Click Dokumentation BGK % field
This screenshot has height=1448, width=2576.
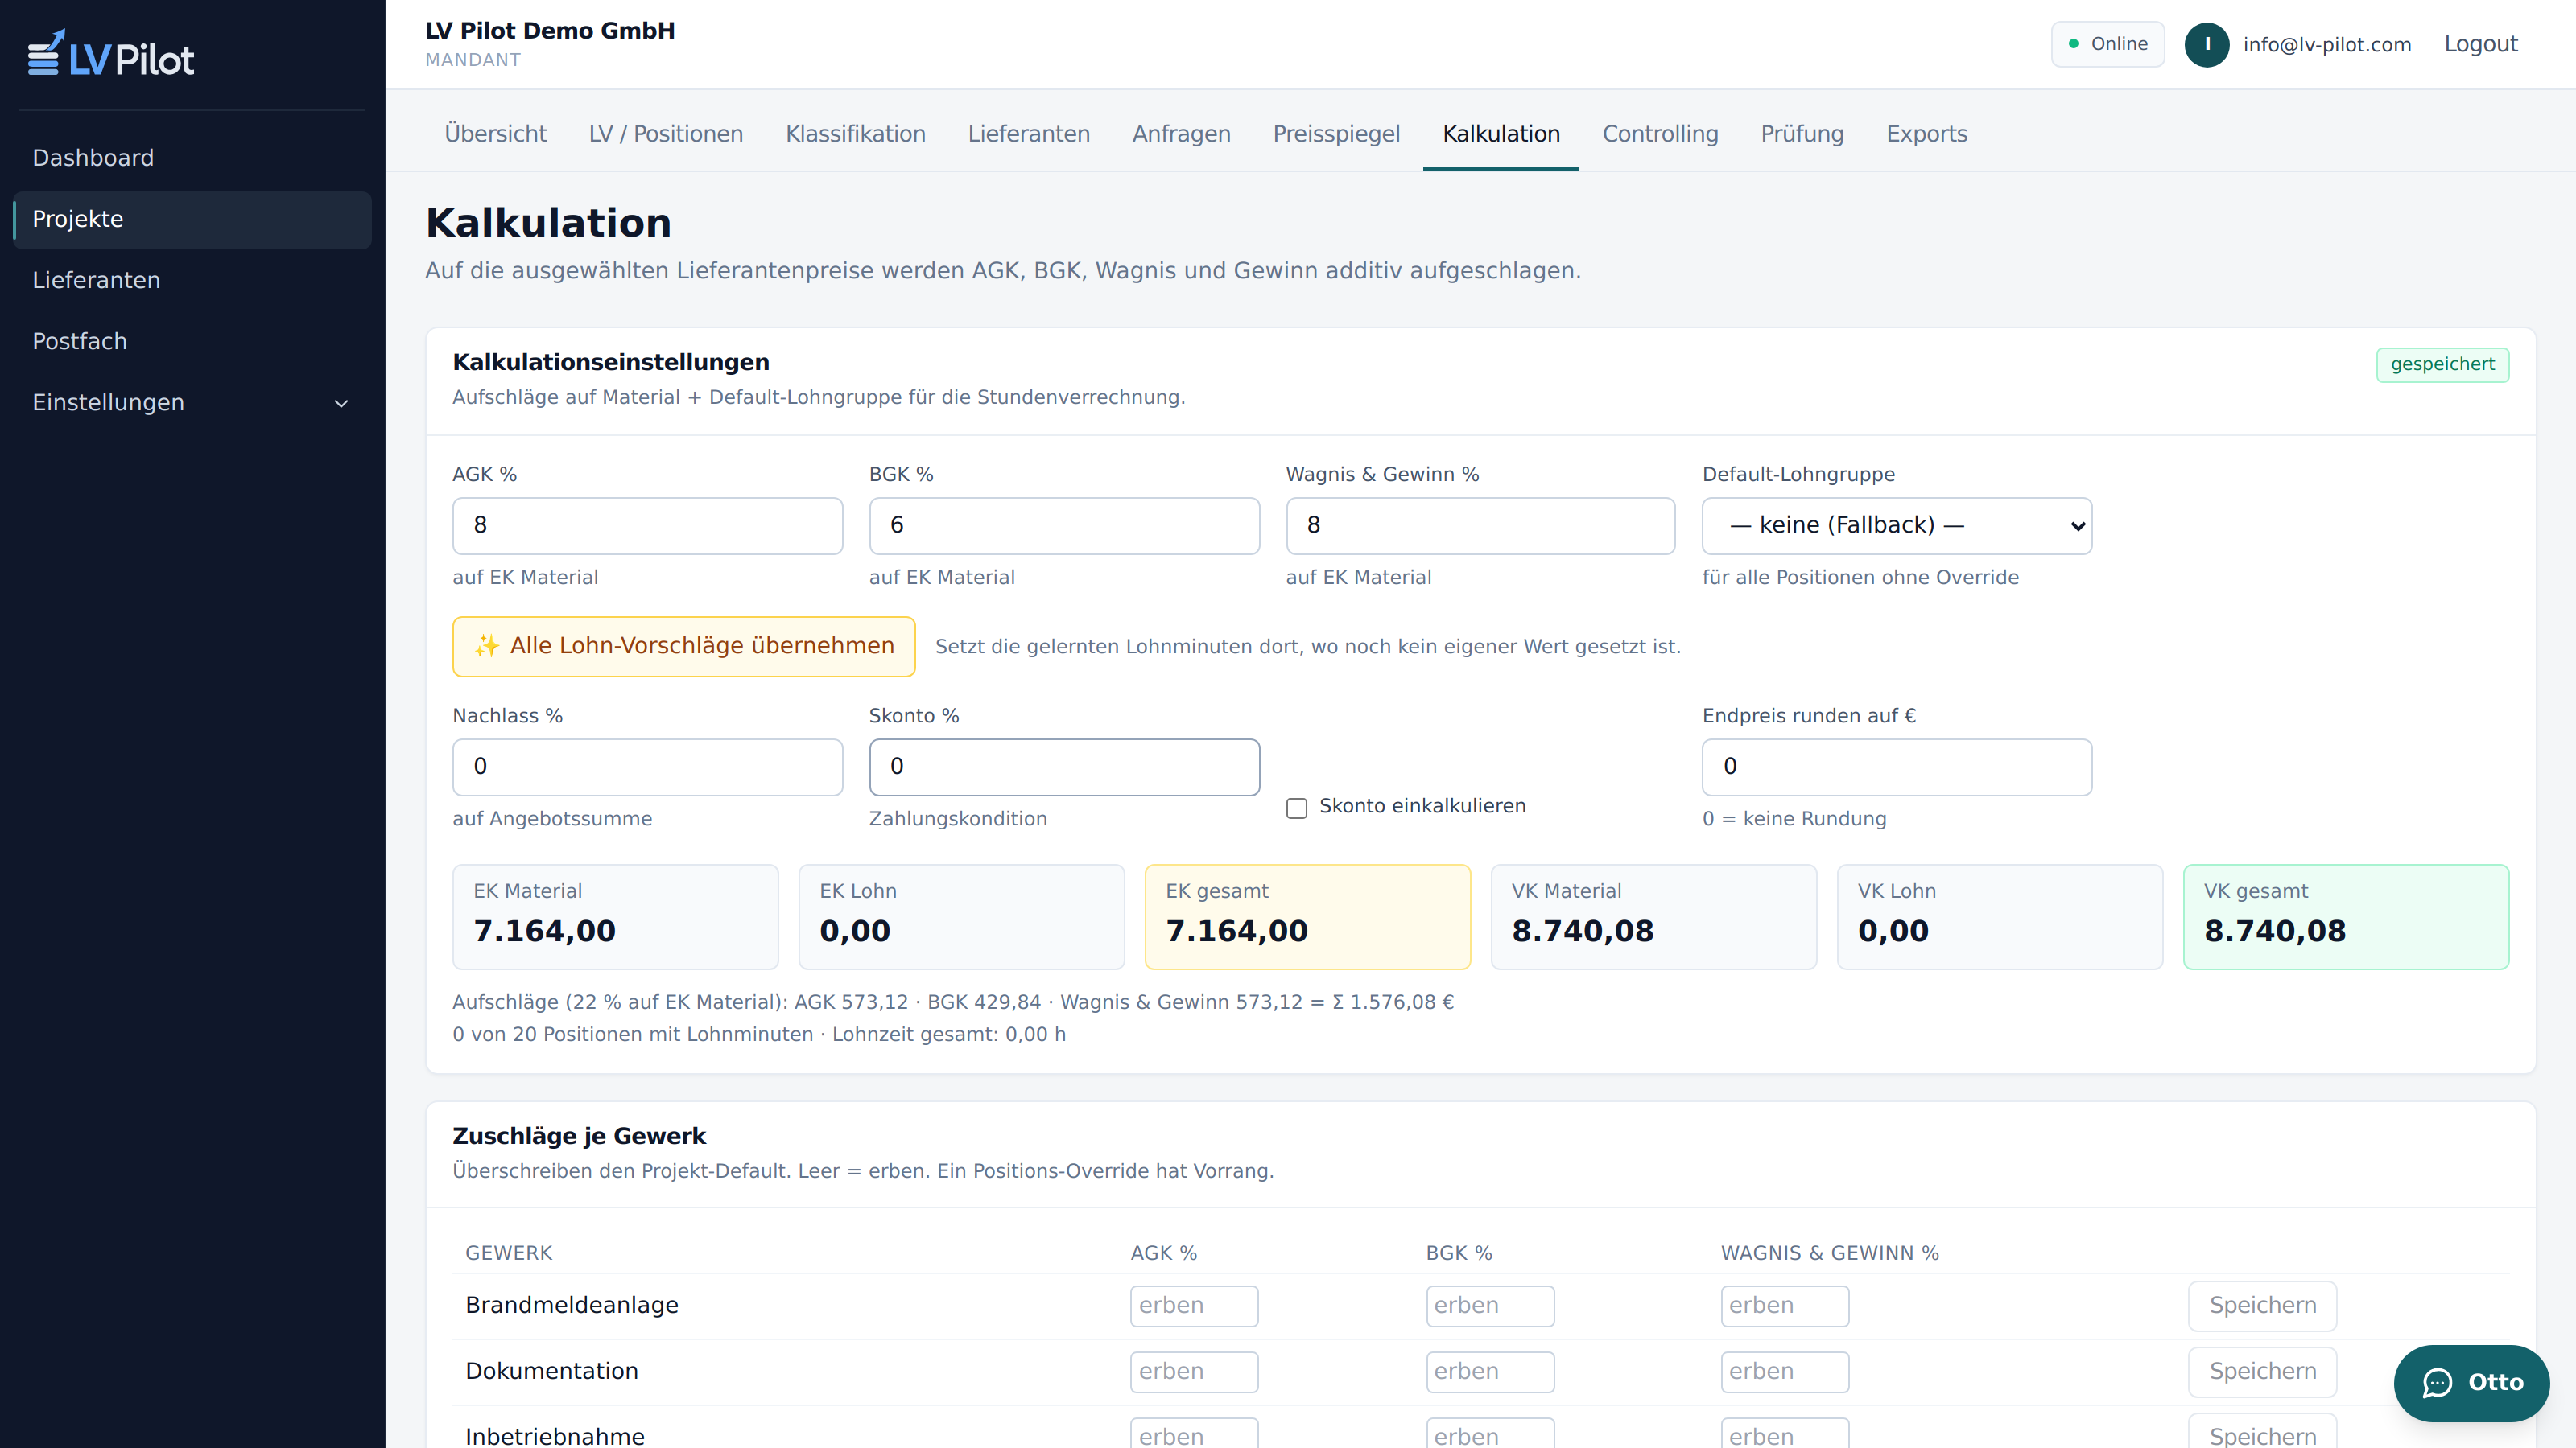[1489, 1371]
